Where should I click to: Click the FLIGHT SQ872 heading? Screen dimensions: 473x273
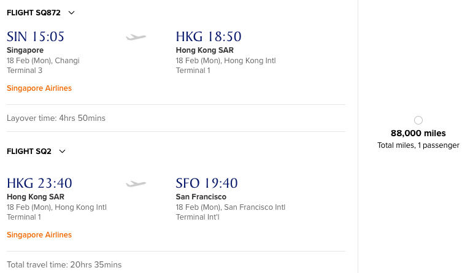tap(33, 13)
